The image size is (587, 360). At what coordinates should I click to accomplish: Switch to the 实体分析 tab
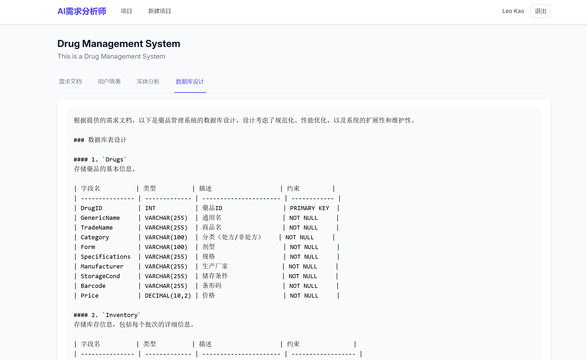tap(148, 82)
